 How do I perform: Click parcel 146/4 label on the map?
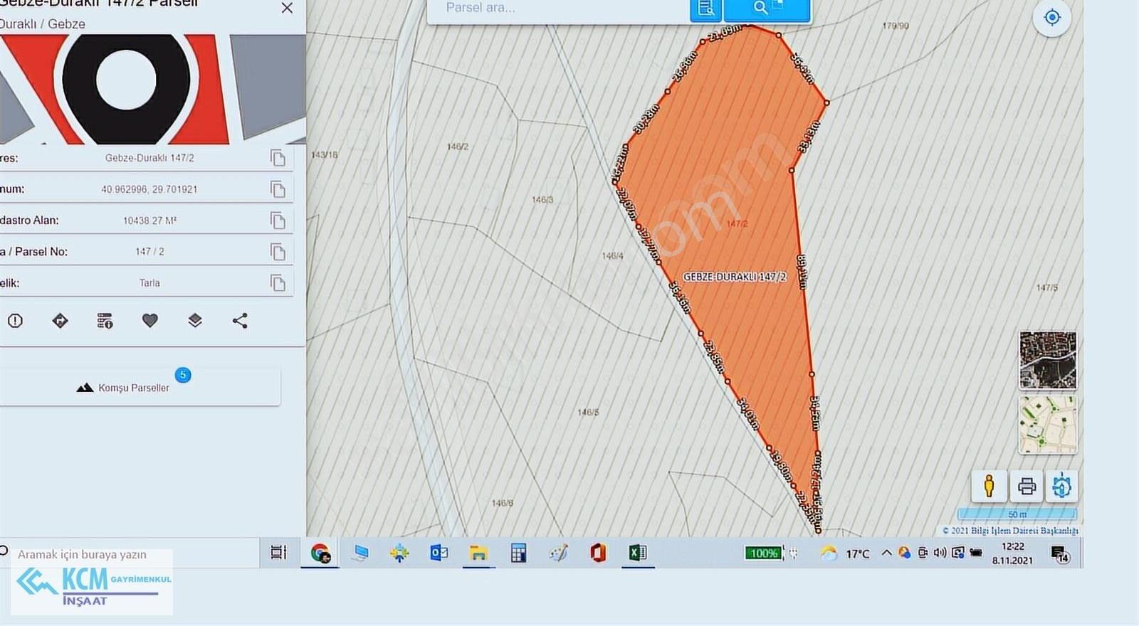[x=612, y=255]
